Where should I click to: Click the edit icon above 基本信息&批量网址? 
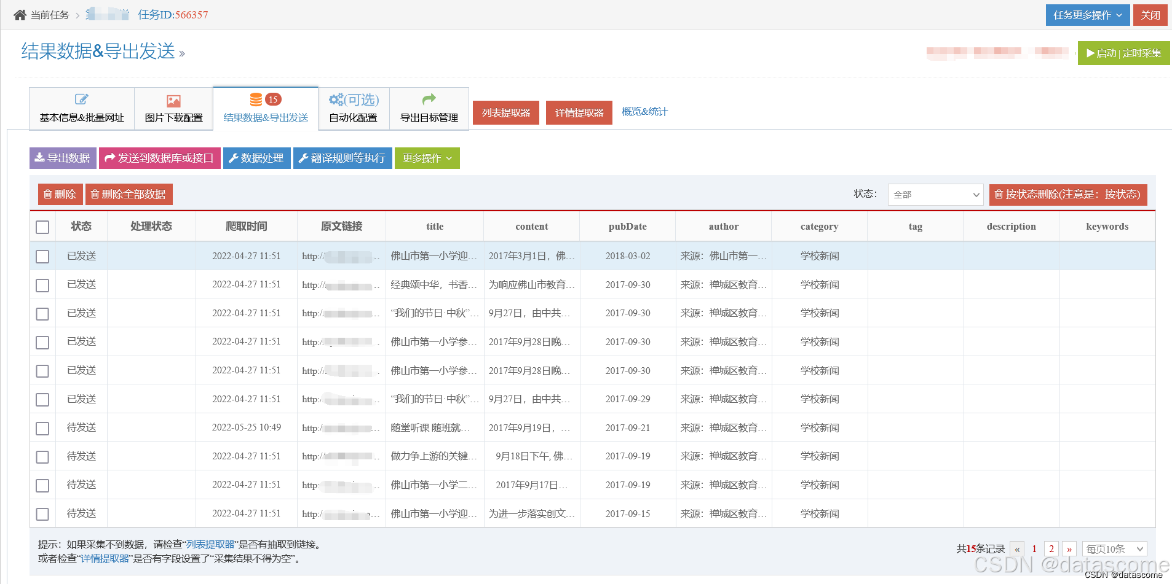point(82,99)
